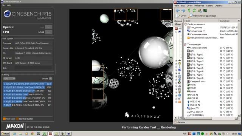Open Справка menu in AIDA64
242x136 pixels.
pyautogui.click(x=219, y=6)
